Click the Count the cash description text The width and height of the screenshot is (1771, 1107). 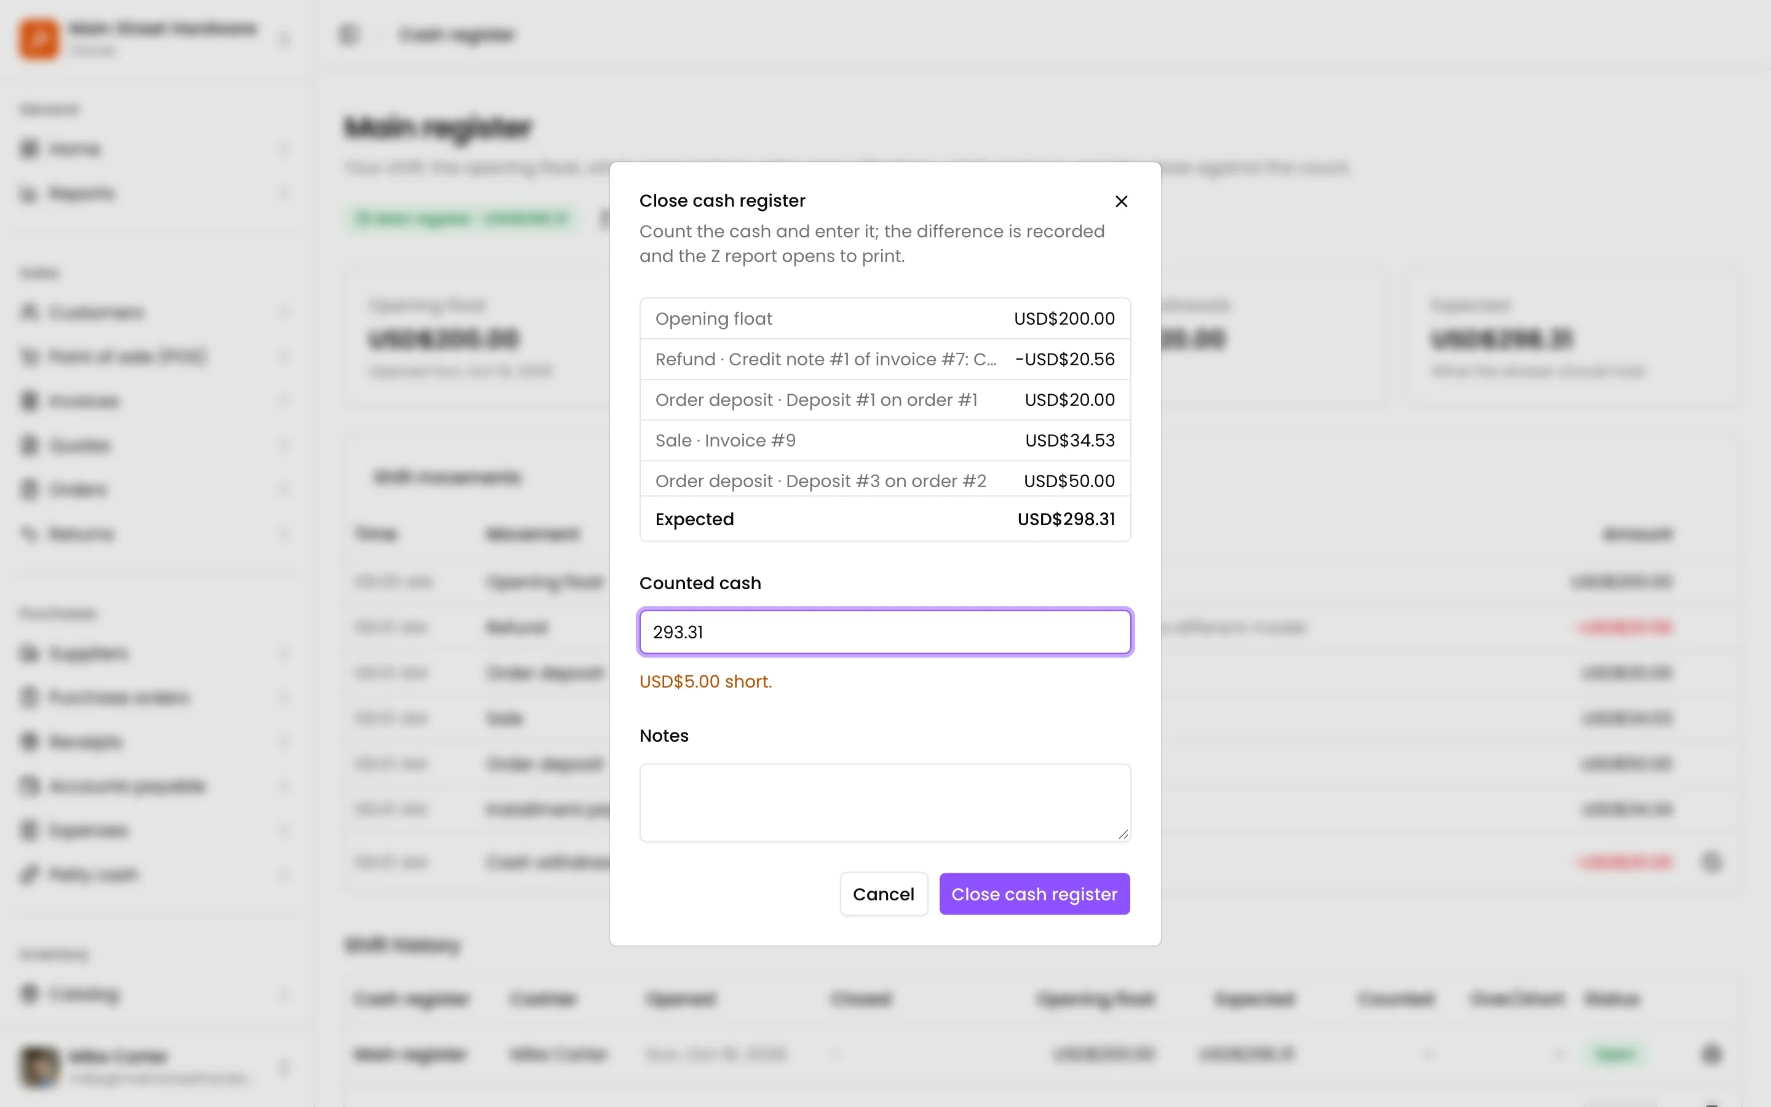(x=871, y=244)
